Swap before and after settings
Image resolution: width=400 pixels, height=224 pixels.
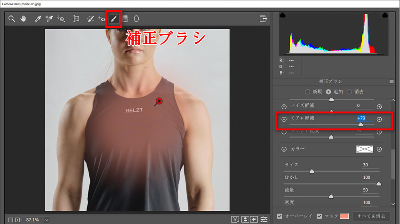click(x=245, y=219)
